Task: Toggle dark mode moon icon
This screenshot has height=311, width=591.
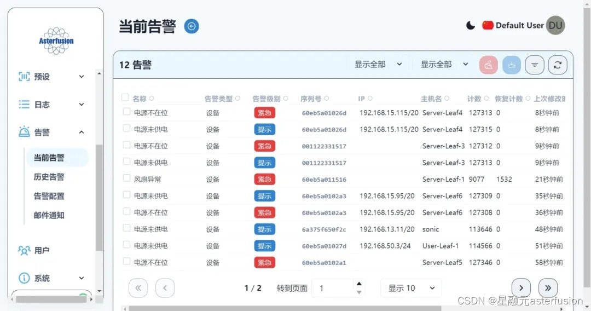Action: coord(471,26)
